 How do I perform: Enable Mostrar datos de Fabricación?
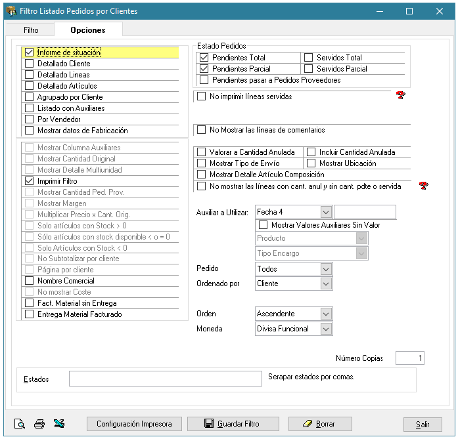(x=29, y=131)
